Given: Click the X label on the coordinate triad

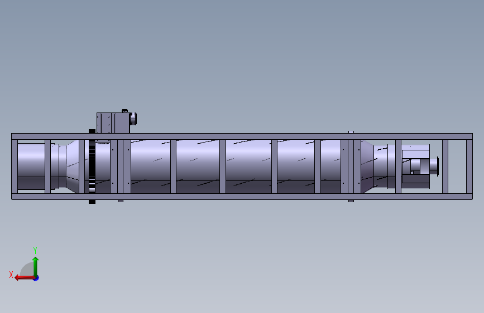Looking at the screenshot, I should [x=11, y=275].
